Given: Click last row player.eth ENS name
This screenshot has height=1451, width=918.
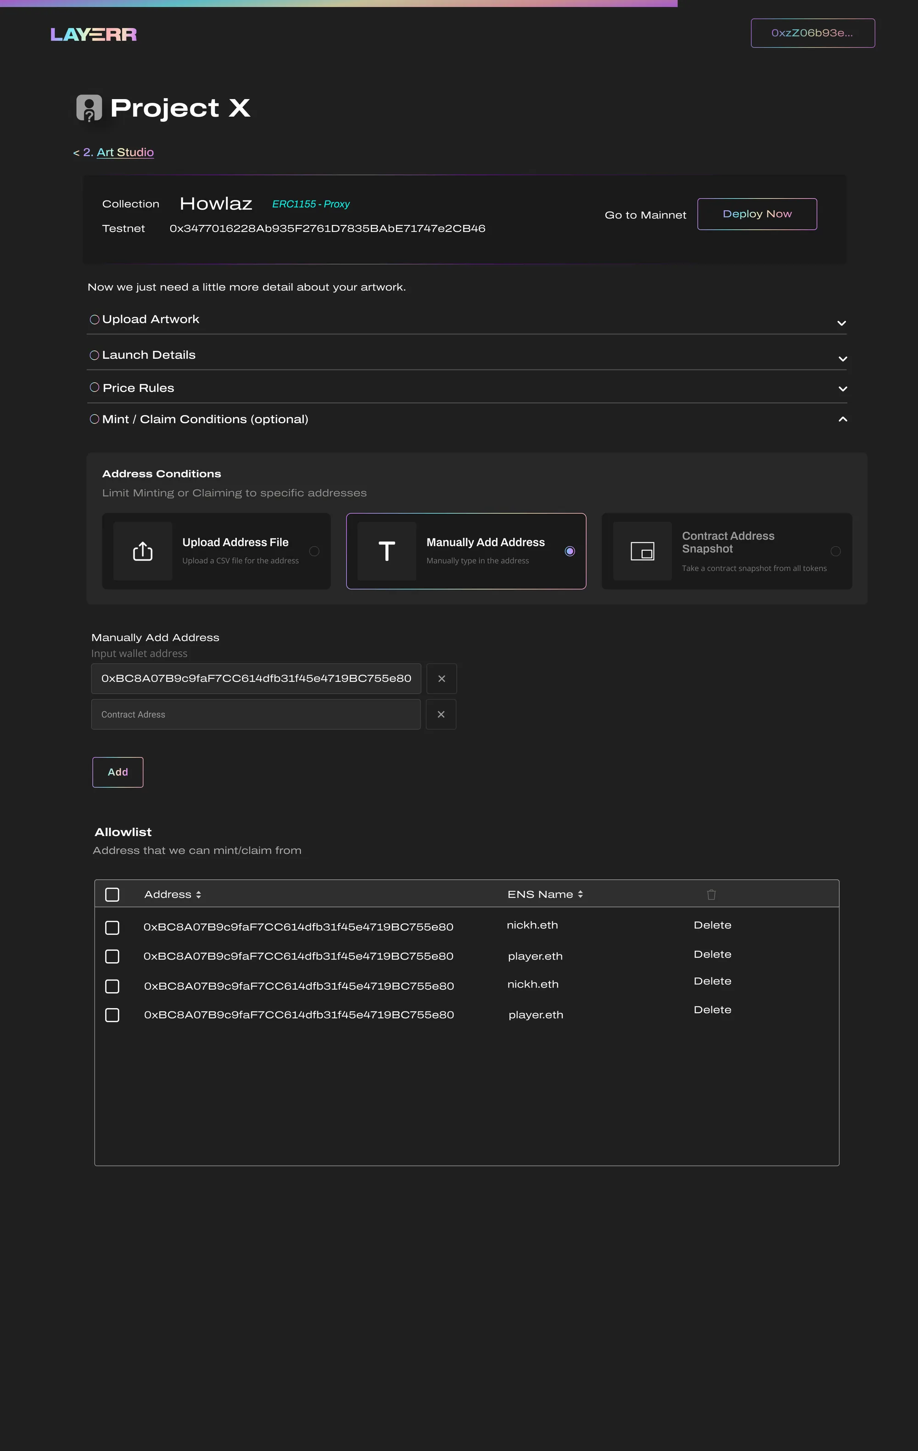Looking at the screenshot, I should [536, 1015].
